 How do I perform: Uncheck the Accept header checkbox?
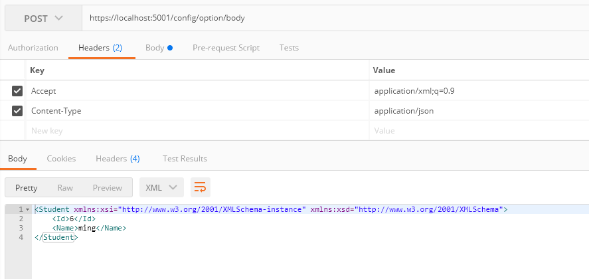17,91
